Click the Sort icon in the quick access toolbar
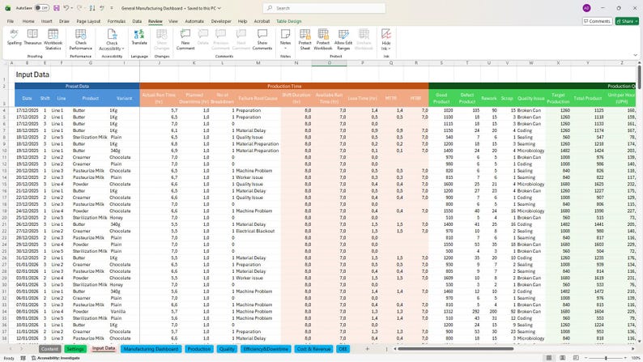Screen dimensions: 643x362 coord(92,8)
